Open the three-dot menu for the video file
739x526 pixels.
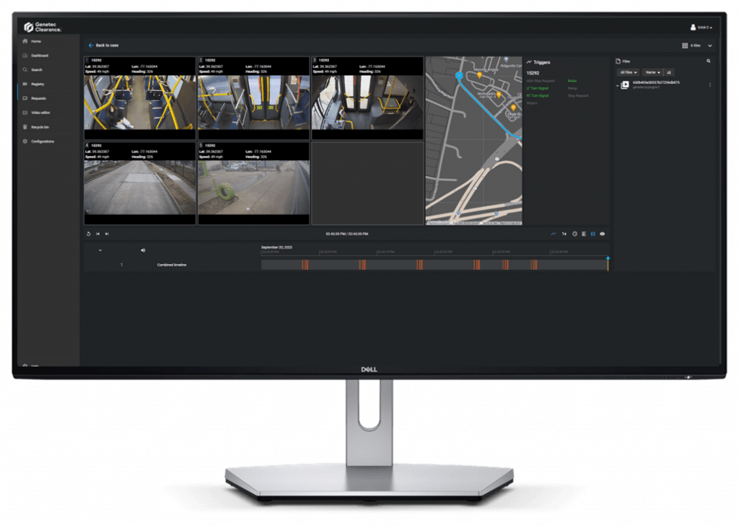(x=709, y=84)
